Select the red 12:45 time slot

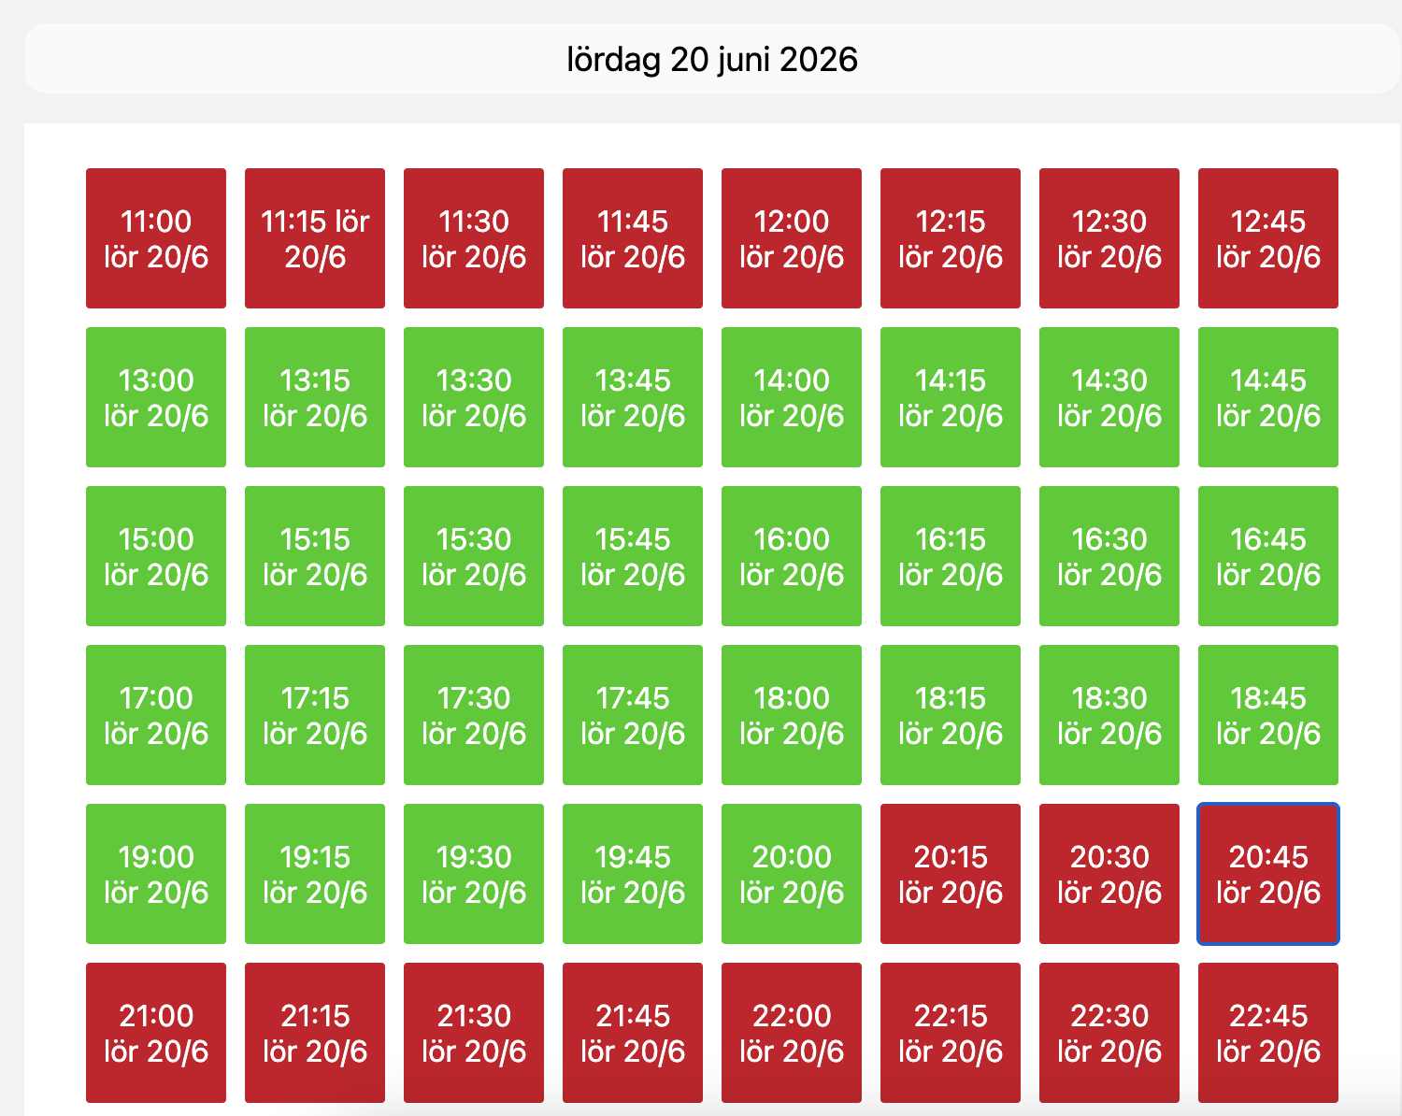1268,238
